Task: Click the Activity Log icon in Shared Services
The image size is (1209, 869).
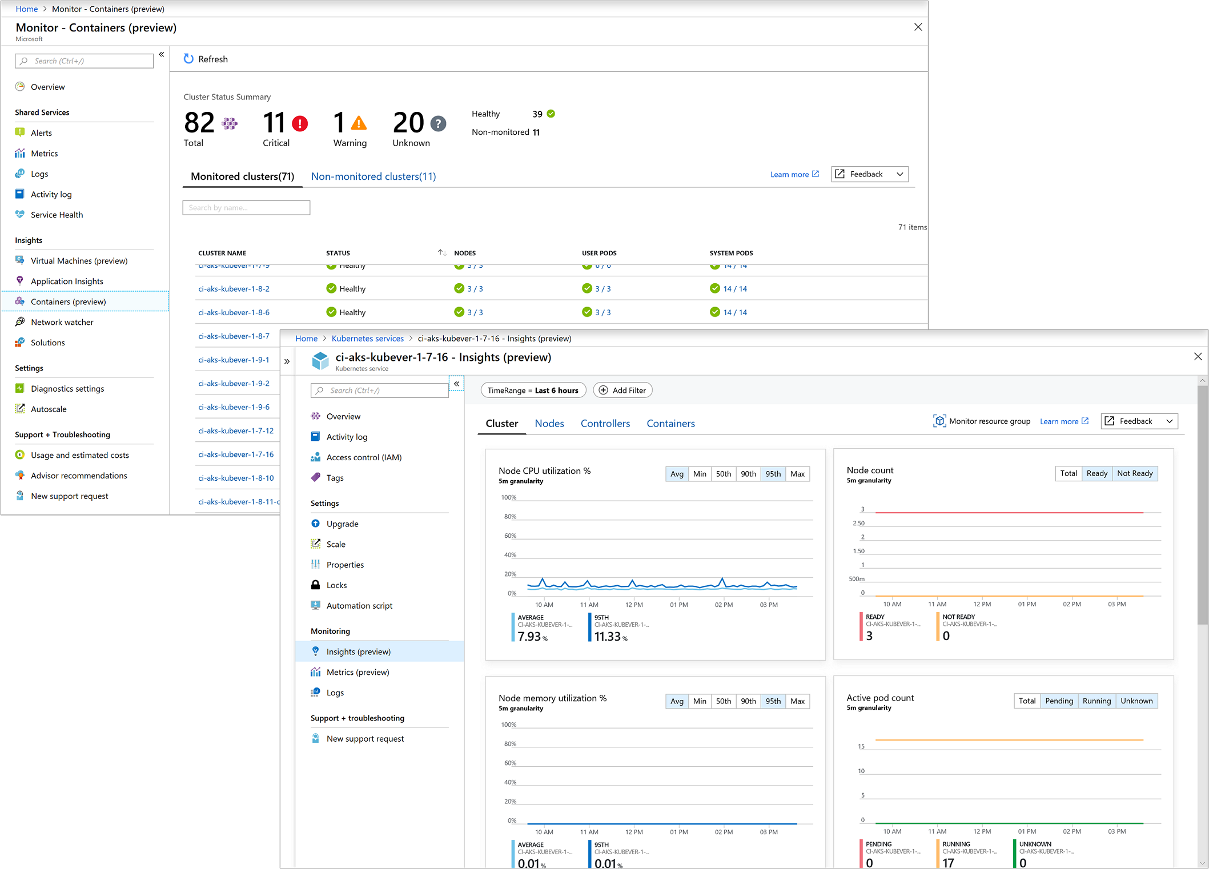Action: coord(19,194)
